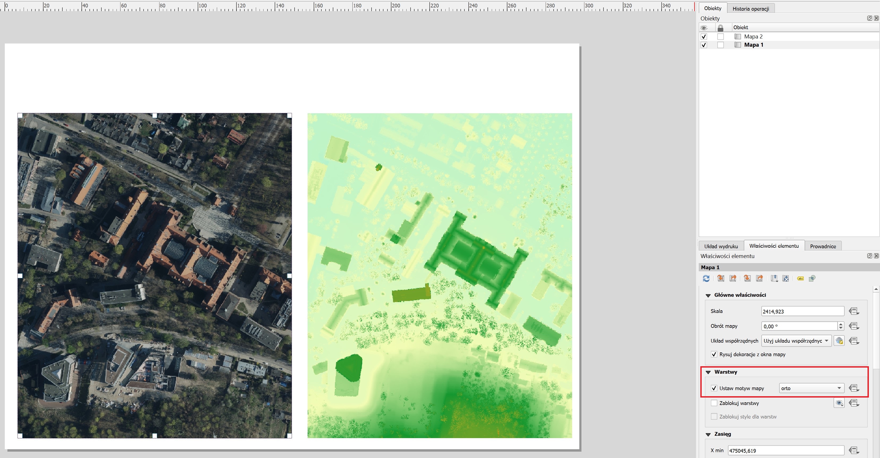Undock the Właściwości elementu panel

pyautogui.click(x=870, y=256)
